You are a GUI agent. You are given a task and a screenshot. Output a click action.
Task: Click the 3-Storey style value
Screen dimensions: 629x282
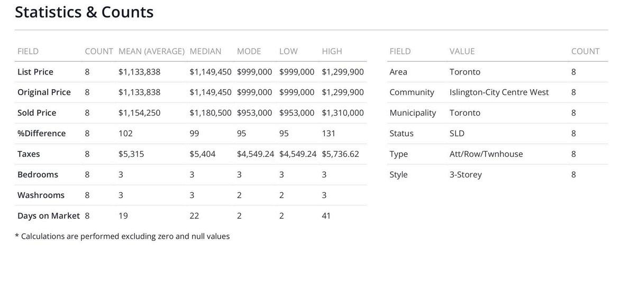coord(466,175)
